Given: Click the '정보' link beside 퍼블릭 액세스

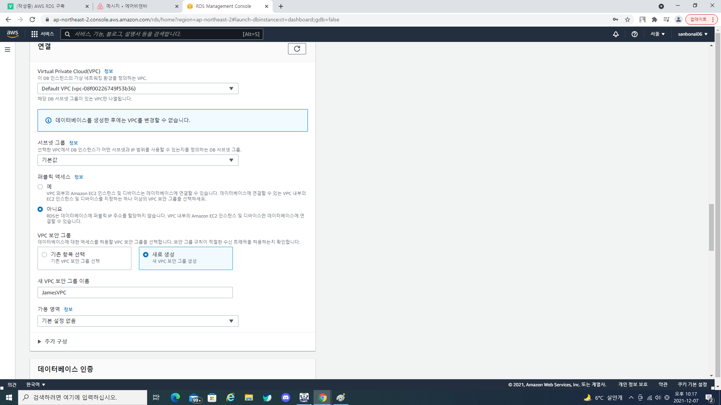Looking at the screenshot, I should (78, 177).
